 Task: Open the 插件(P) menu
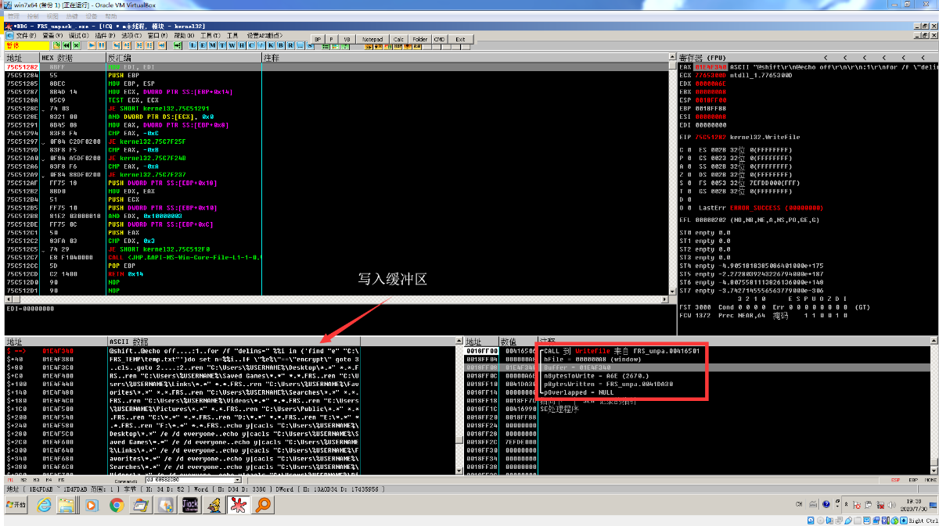[x=105, y=35]
